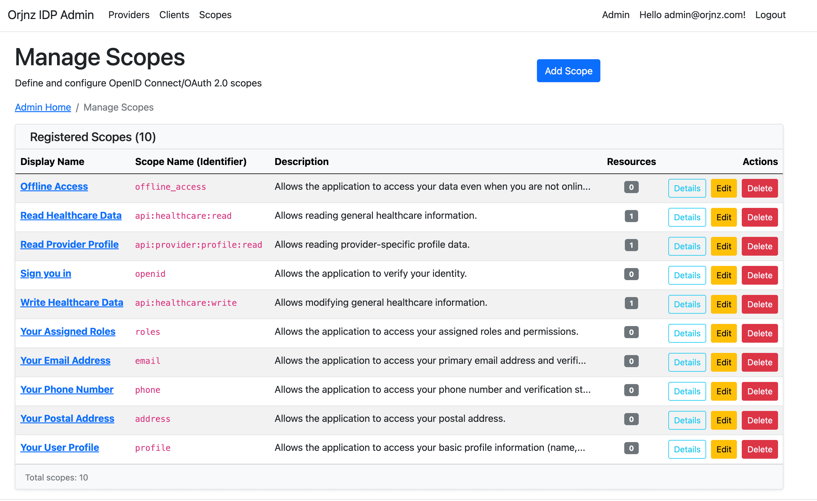The image size is (817, 501).
Task: Open the Sign you in scope link
Action: pyautogui.click(x=46, y=273)
